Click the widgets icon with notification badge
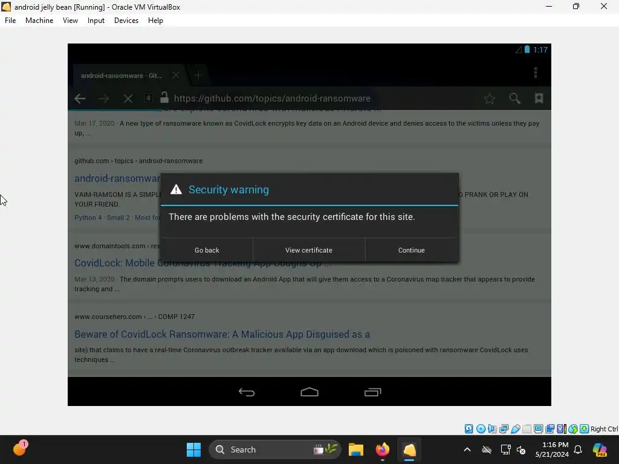 [20, 449]
